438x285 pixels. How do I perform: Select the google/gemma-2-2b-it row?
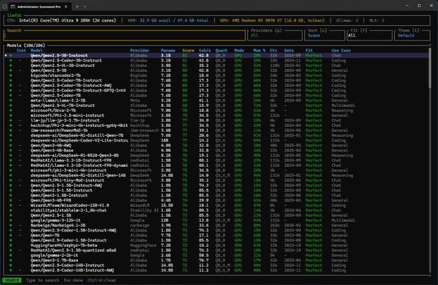pyautogui.click(x=216, y=255)
